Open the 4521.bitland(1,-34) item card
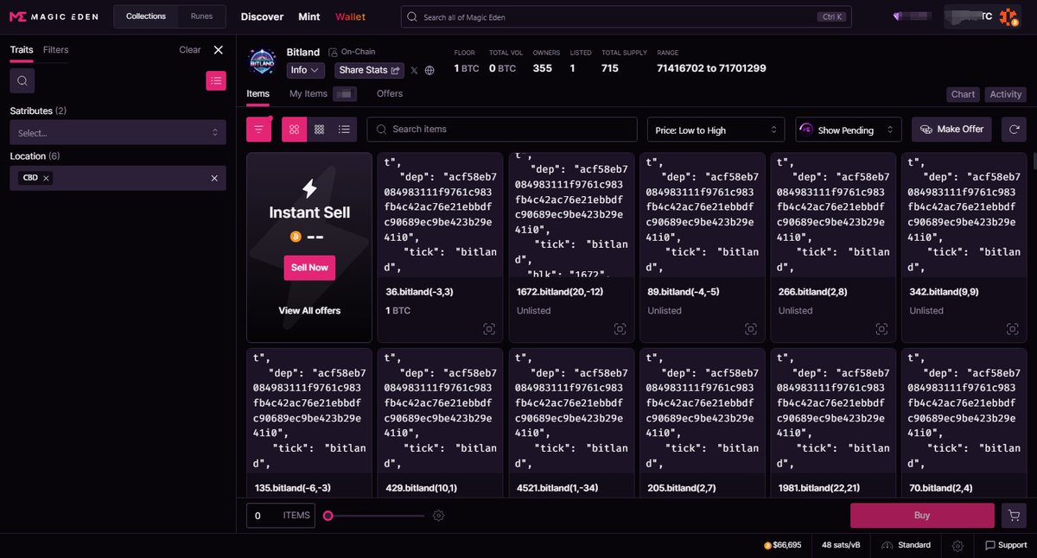The width and height of the screenshot is (1037, 558). (570, 423)
